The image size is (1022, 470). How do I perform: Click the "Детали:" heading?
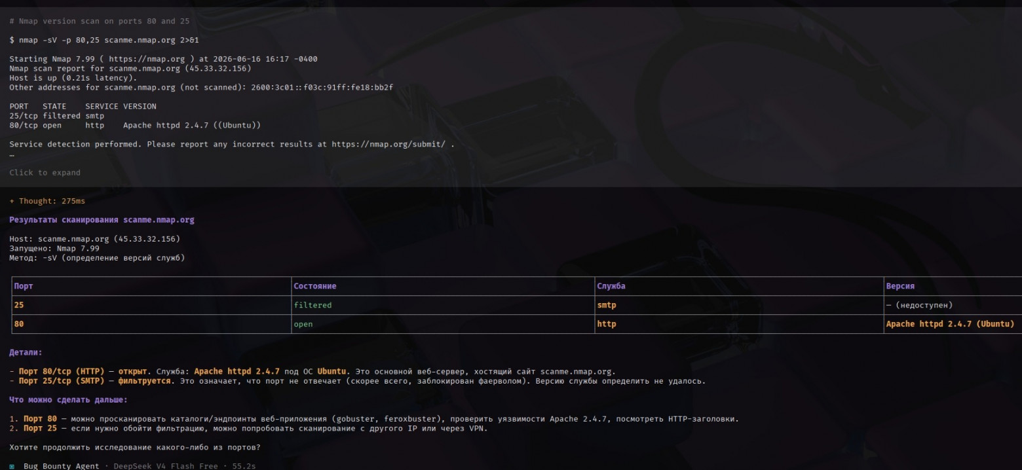point(26,353)
